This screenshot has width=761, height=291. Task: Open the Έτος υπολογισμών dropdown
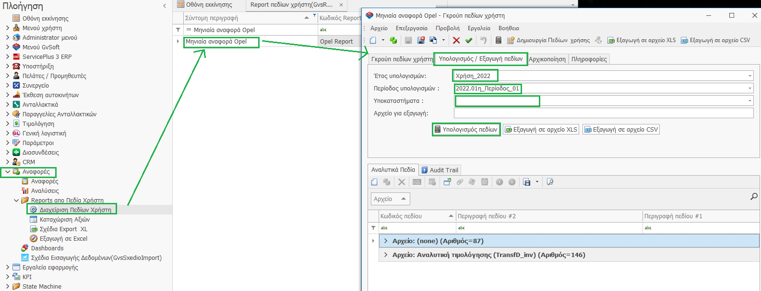[749, 76]
